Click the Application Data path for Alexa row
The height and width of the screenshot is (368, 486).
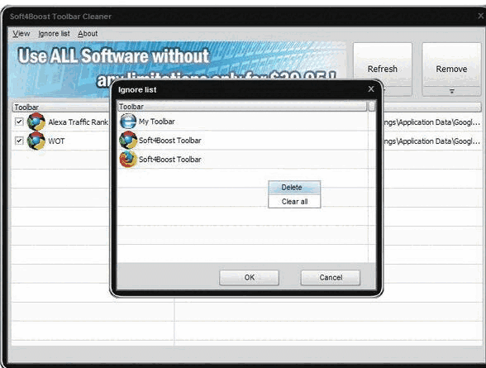pos(431,122)
